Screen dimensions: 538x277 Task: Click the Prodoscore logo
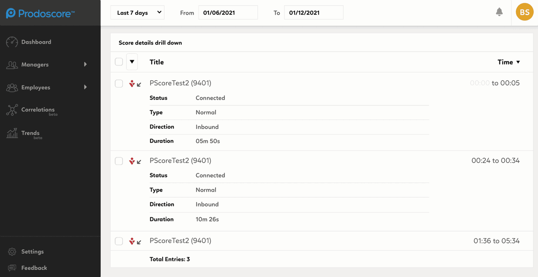tap(40, 13)
